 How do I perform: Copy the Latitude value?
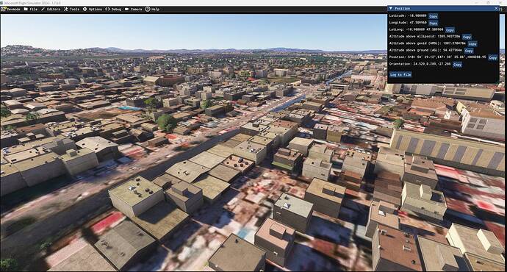click(x=433, y=16)
